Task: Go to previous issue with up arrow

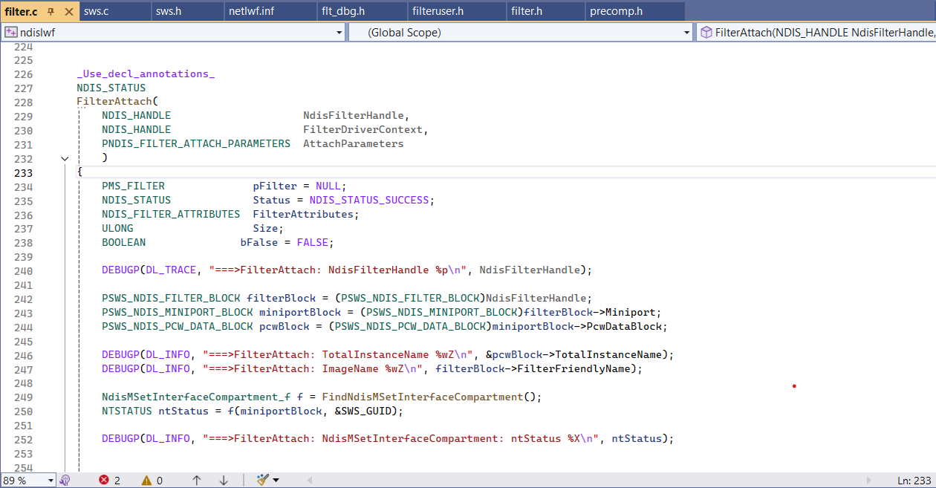Action: [x=197, y=481]
